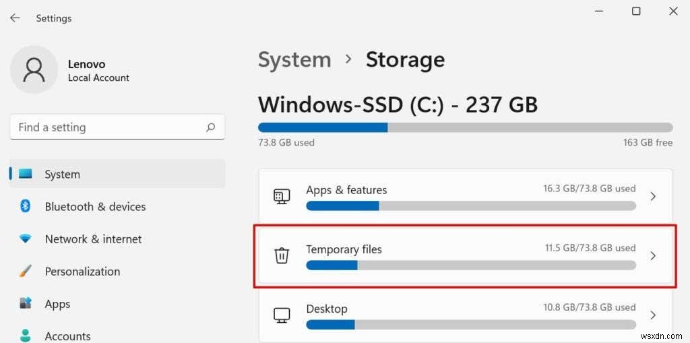Click the back arrow in Settings header
Image resolution: width=690 pixels, height=343 pixels.
[15, 18]
